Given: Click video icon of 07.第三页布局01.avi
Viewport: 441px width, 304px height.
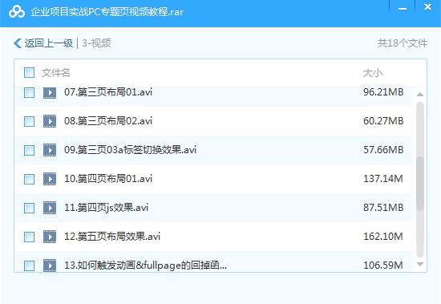Looking at the screenshot, I should point(50,92).
